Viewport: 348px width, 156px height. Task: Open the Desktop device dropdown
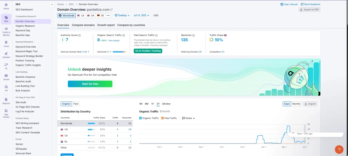click(122, 16)
